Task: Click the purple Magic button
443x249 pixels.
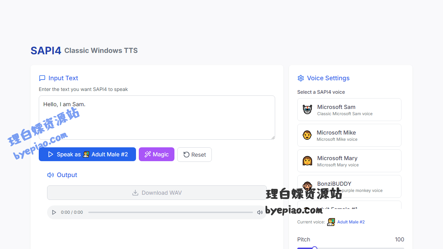Action: [156, 154]
